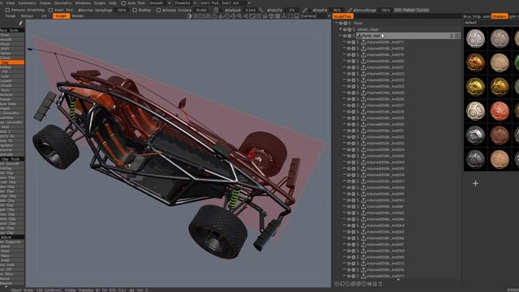Select the Gum tool
Viewport: 519px width, 292px height.
tap(12, 90)
